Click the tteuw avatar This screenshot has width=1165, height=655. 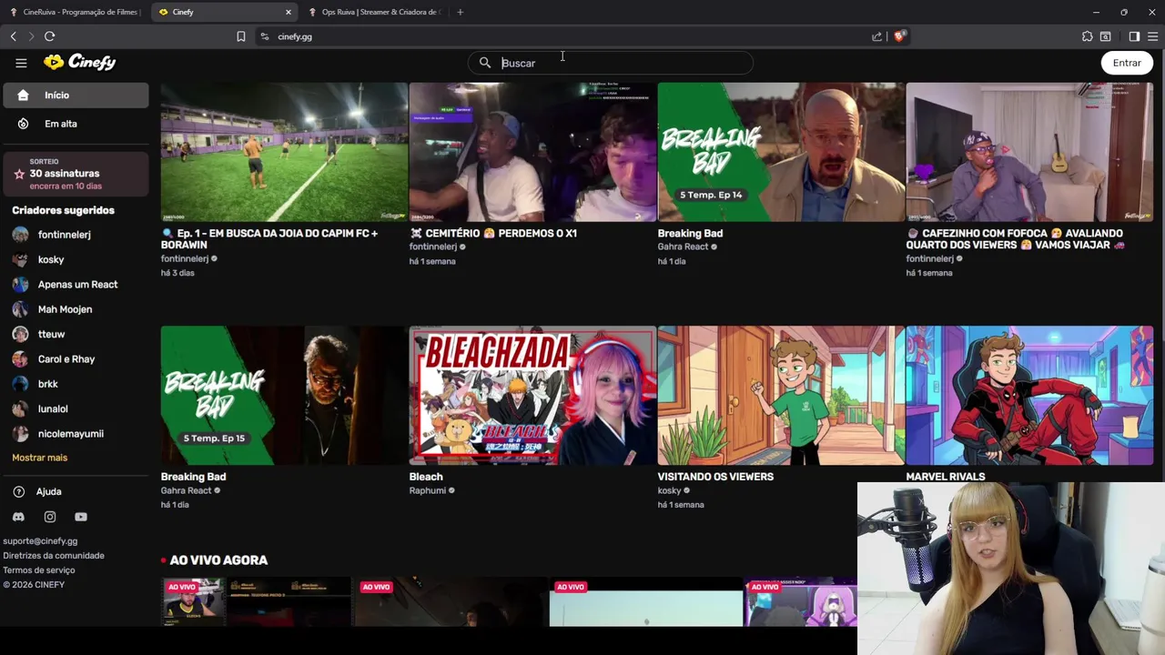pos(20,334)
